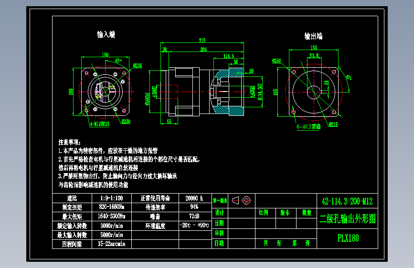Click the first-angle projection symbol
The image size is (414, 268).
[x=241, y=200]
